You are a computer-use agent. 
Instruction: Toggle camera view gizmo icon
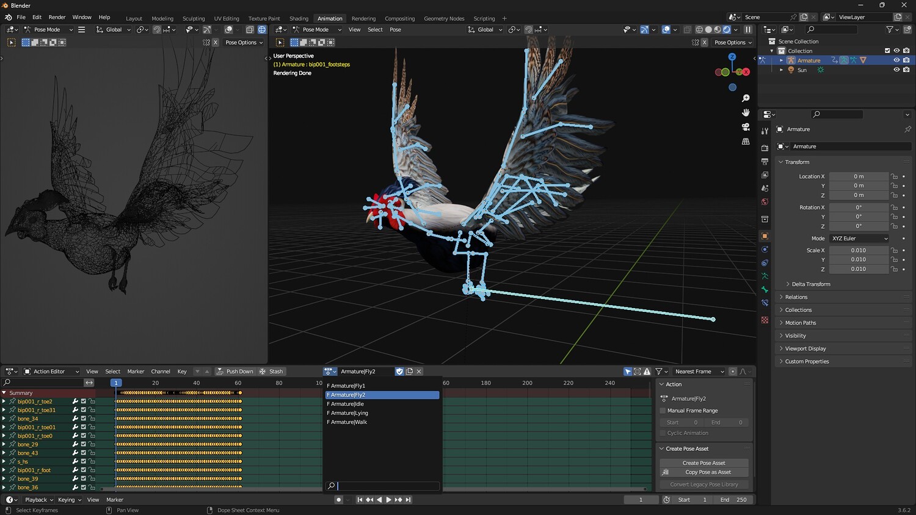tap(746, 127)
